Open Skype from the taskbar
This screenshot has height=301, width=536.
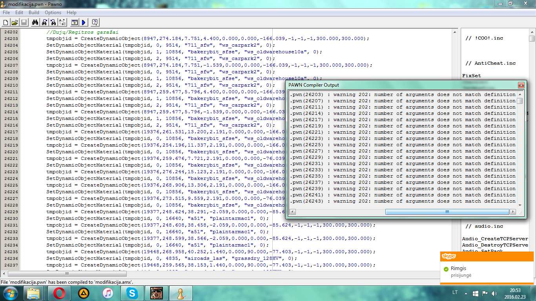click(132, 293)
